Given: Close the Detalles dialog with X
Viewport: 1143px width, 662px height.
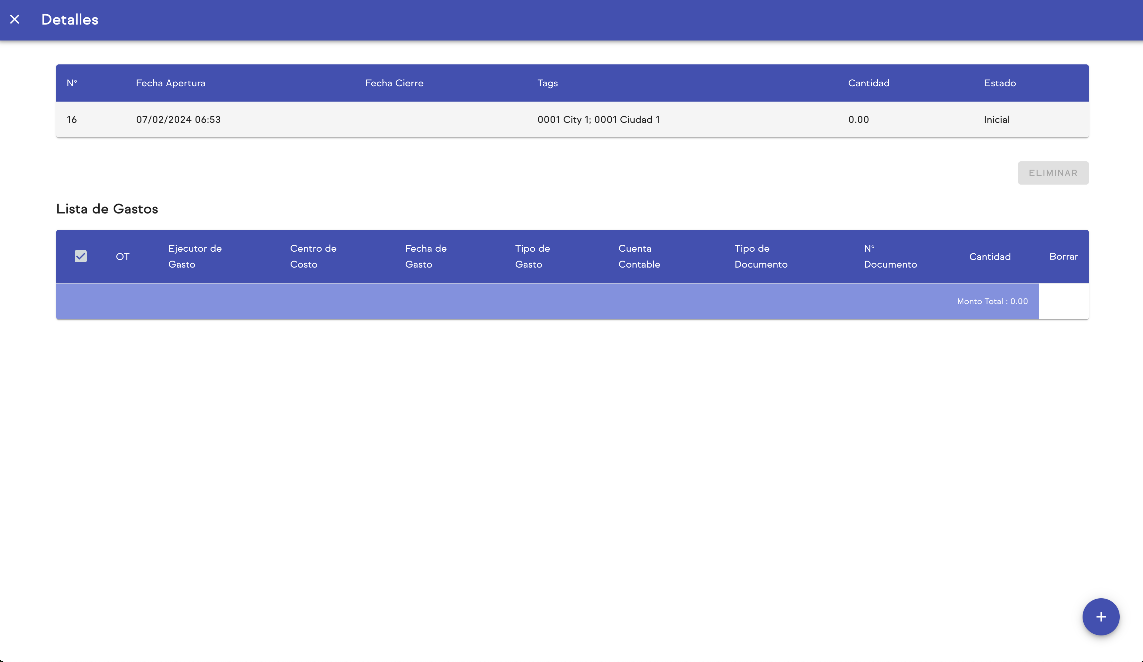Looking at the screenshot, I should tap(15, 20).
